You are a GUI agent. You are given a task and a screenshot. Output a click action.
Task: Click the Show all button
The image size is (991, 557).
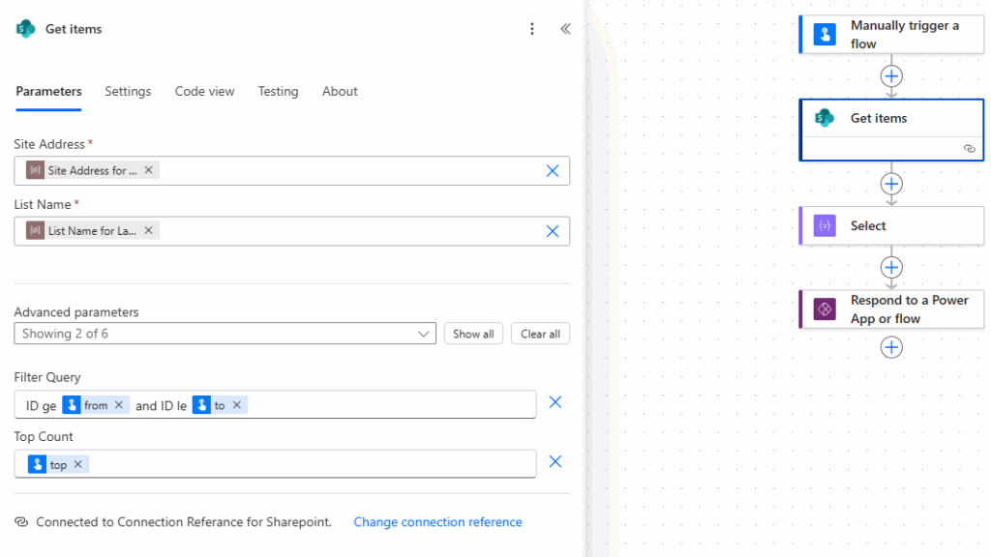473,334
